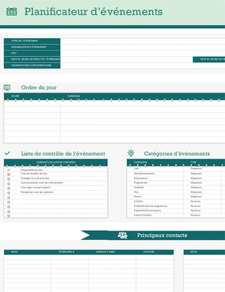Select the start date and time input field
225x292 pixels.
click(x=126, y=59)
